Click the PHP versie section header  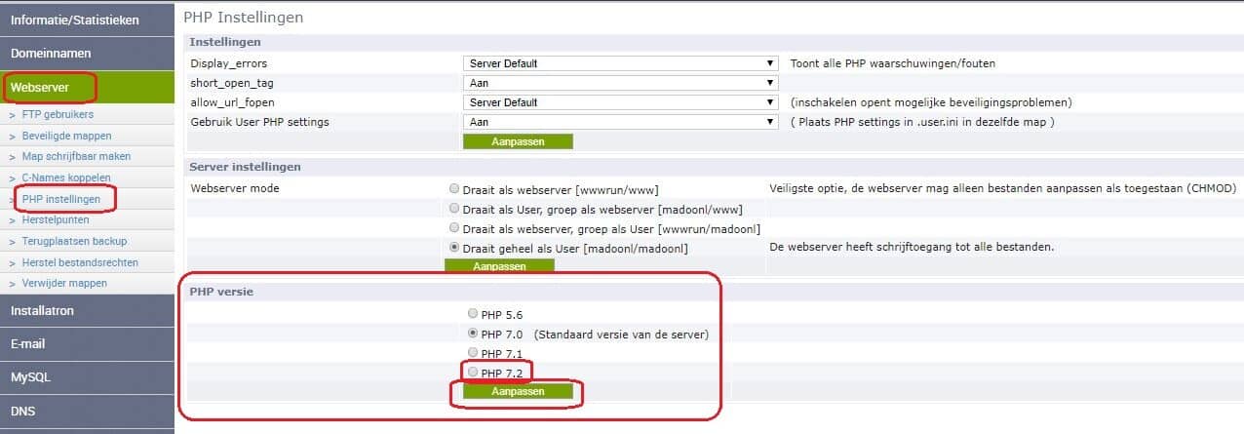click(222, 292)
